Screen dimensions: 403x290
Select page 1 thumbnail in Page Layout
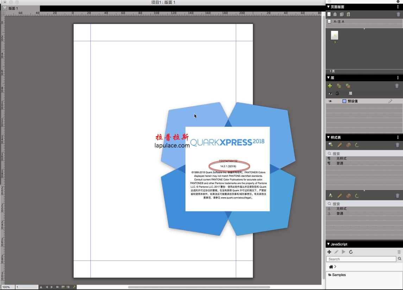click(334, 35)
